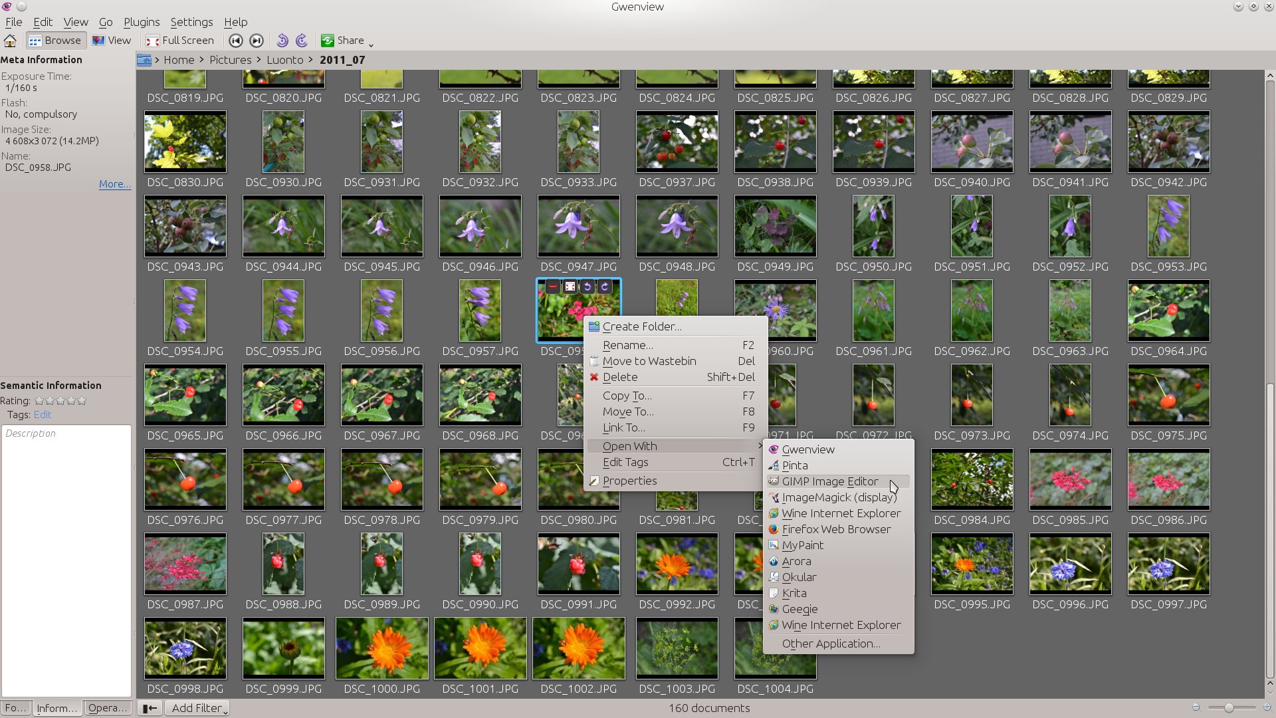Open with Gwenview from submenu
The image size is (1276, 718).
[x=839, y=449]
